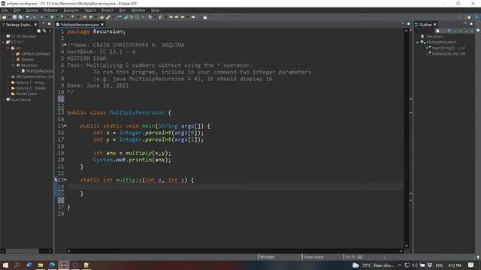Fold the comment block at line 3
Screen dimensions: 481x270
65,45
